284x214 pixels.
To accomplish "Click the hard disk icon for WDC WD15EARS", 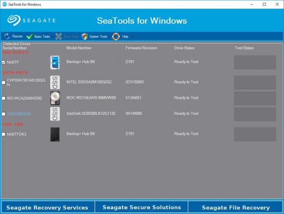I will [55, 98].
